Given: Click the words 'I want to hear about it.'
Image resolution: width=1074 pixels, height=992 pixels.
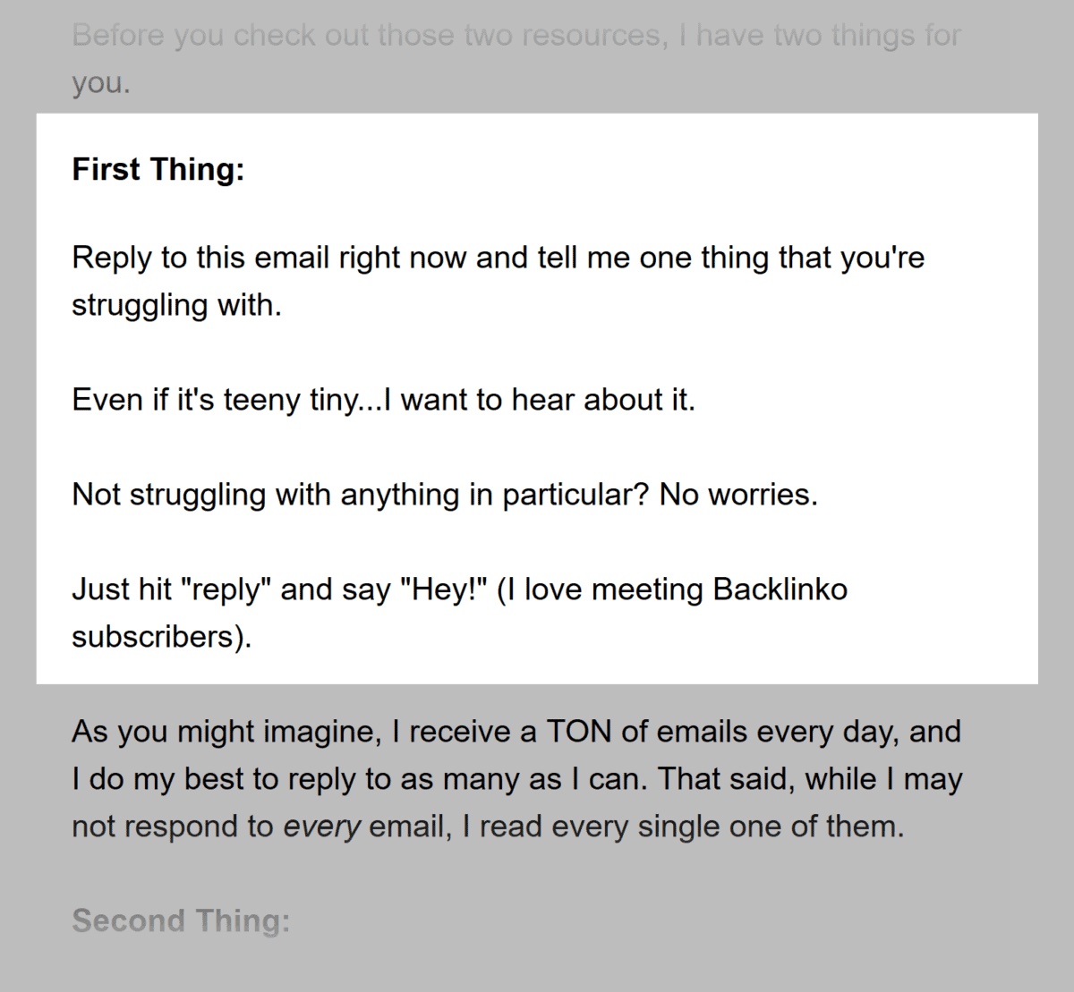Looking at the screenshot, I should 539,399.
